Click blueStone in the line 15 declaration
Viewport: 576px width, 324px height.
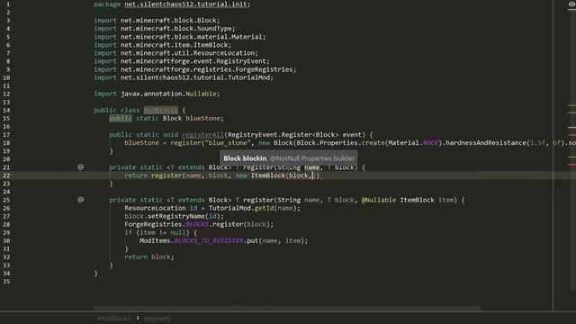click(202, 118)
